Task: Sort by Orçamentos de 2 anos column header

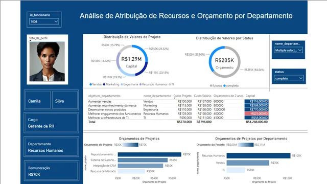Action: coord(228,96)
